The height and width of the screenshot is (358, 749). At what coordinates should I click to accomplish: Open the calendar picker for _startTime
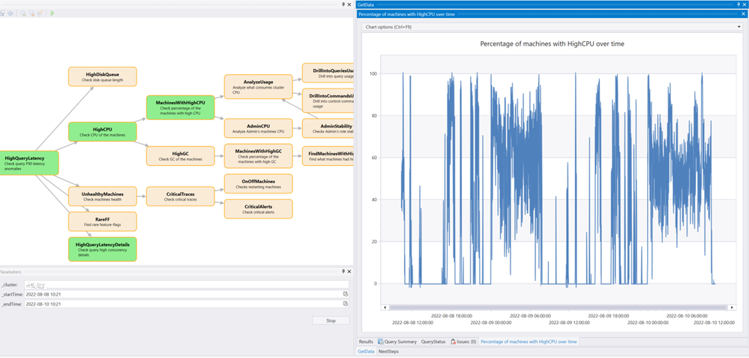tap(346, 294)
